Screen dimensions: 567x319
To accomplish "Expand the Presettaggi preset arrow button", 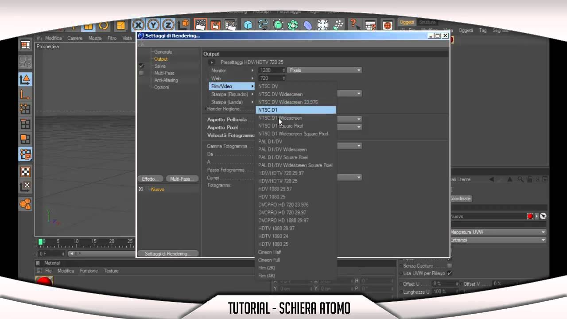I will click(x=212, y=62).
